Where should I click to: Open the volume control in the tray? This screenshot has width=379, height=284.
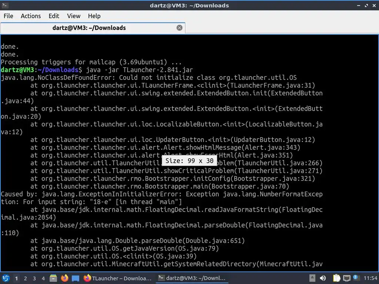[323, 278]
